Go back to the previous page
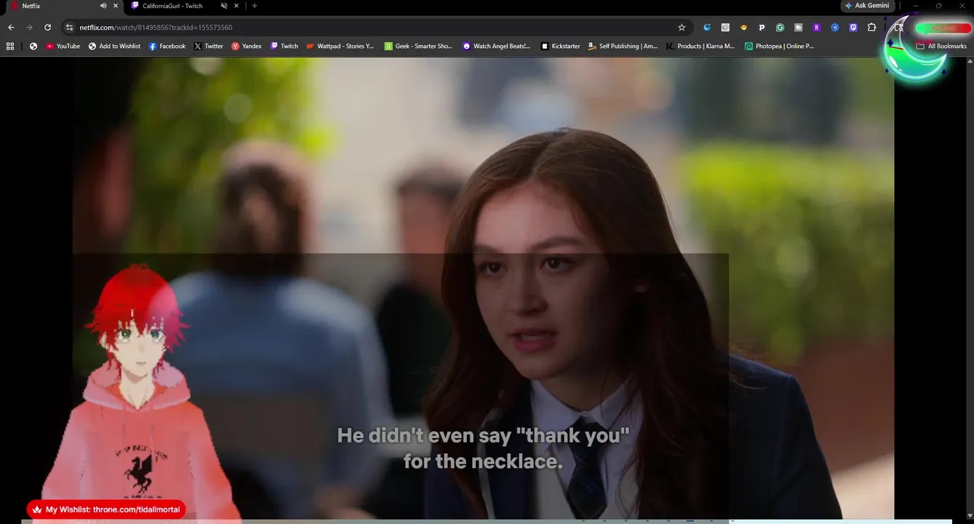974x524 pixels. click(11, 28)
